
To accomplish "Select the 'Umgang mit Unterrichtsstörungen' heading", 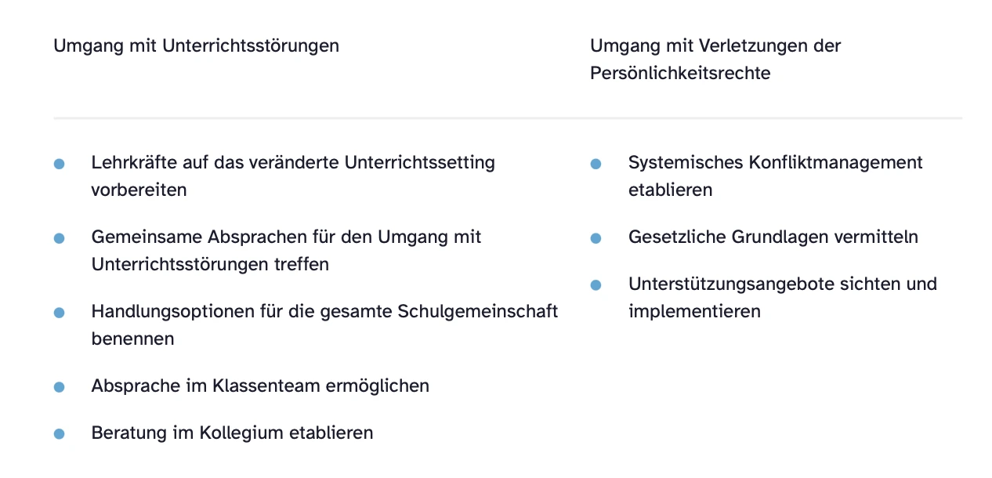I will click(x=196, y=45).
